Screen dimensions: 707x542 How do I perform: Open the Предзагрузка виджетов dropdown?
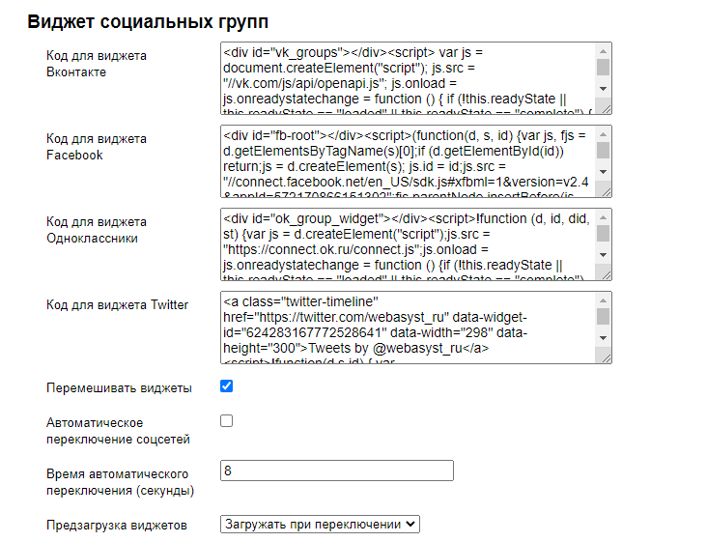320,524
